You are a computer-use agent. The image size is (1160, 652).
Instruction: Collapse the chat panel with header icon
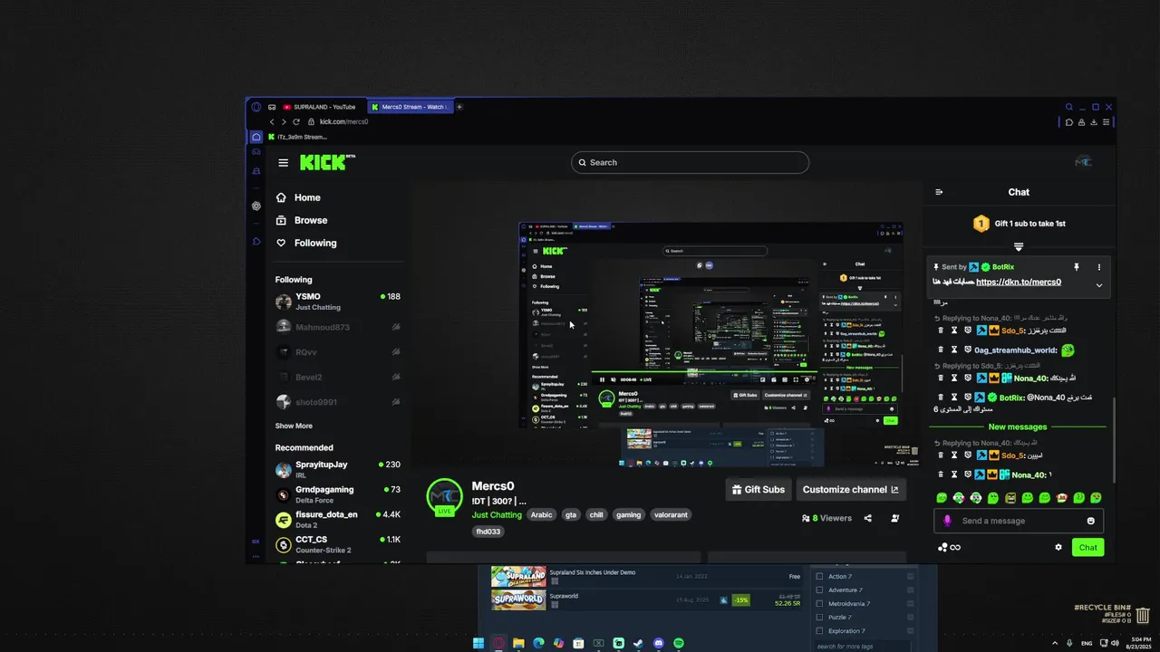[939, 192]
